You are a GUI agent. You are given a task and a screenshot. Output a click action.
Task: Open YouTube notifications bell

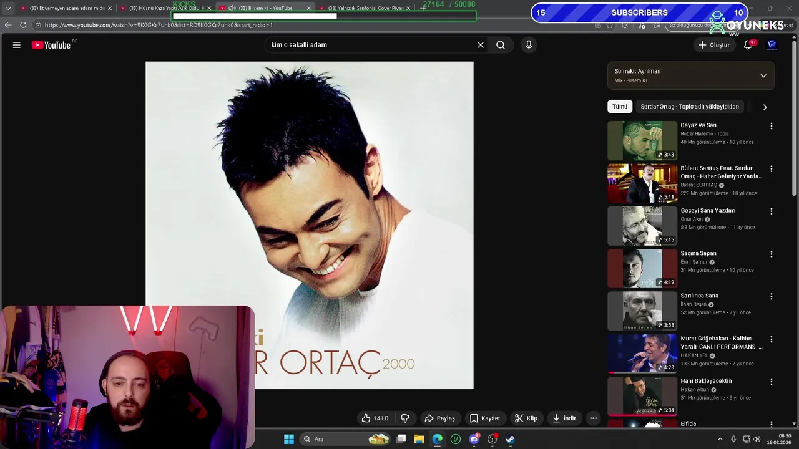(x=748, y=45)
